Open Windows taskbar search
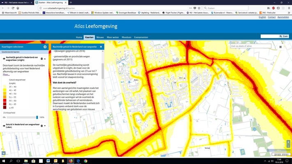The height and width of the screenshot is (164, 292). pos(11,161)
